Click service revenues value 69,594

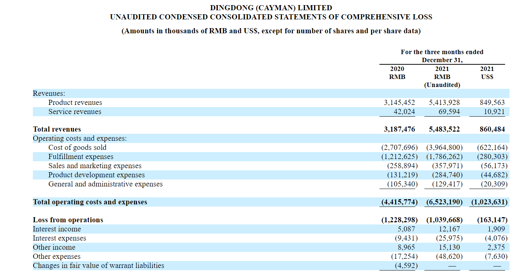(449, 112)
